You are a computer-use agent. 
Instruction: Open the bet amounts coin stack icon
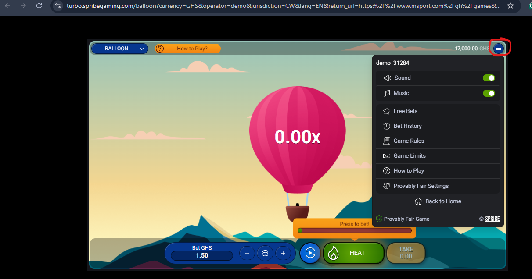(x=265, y=253)
